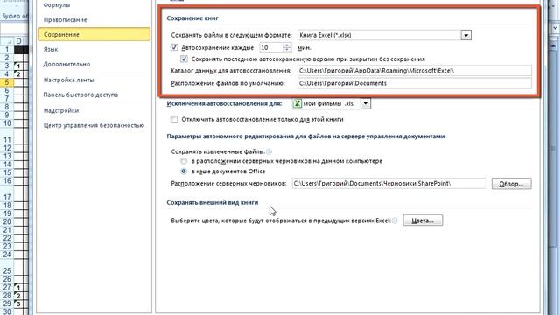Viewport: 560px width, 315px height.
Task: Open the Язык options category
Action: click(51, 49)
